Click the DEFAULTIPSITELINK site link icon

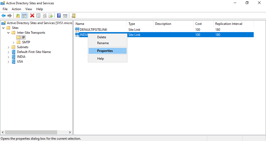click(77, 29)
